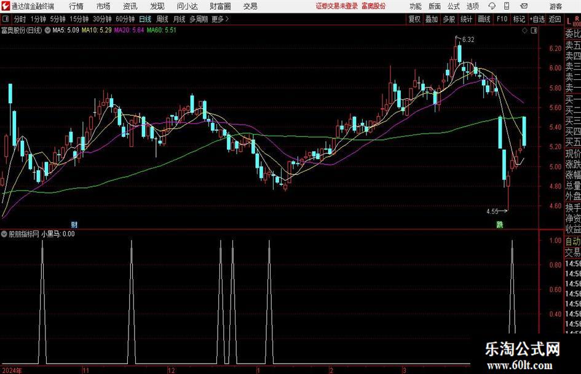Click the 统计 statistics toolbar button
The width and height of the screenshot is (581, 374).
coord(466,19)
